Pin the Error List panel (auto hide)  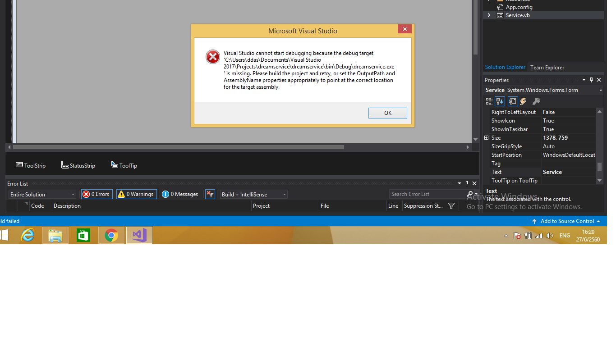tap(467, 183)
